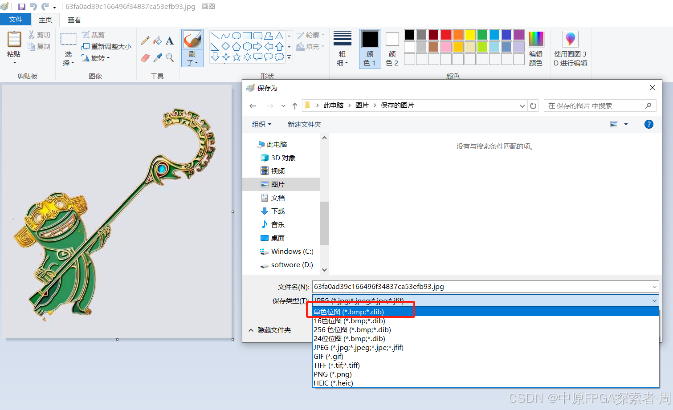
Task: Choose 单色位图 (*.bmp;*.dib) format
Action: pyautogui.click(x=485, y=312)
